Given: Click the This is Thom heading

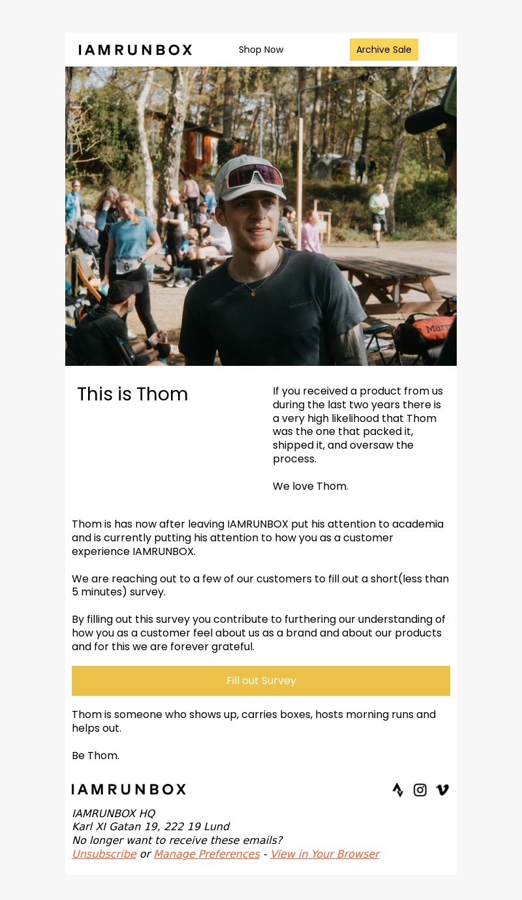Looking at the screenshot, I should coord(132,394).
